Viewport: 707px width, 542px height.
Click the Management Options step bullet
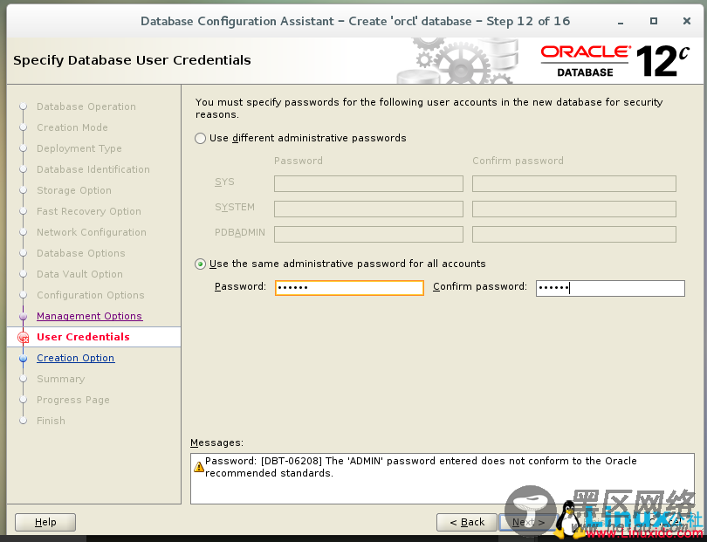23,317
